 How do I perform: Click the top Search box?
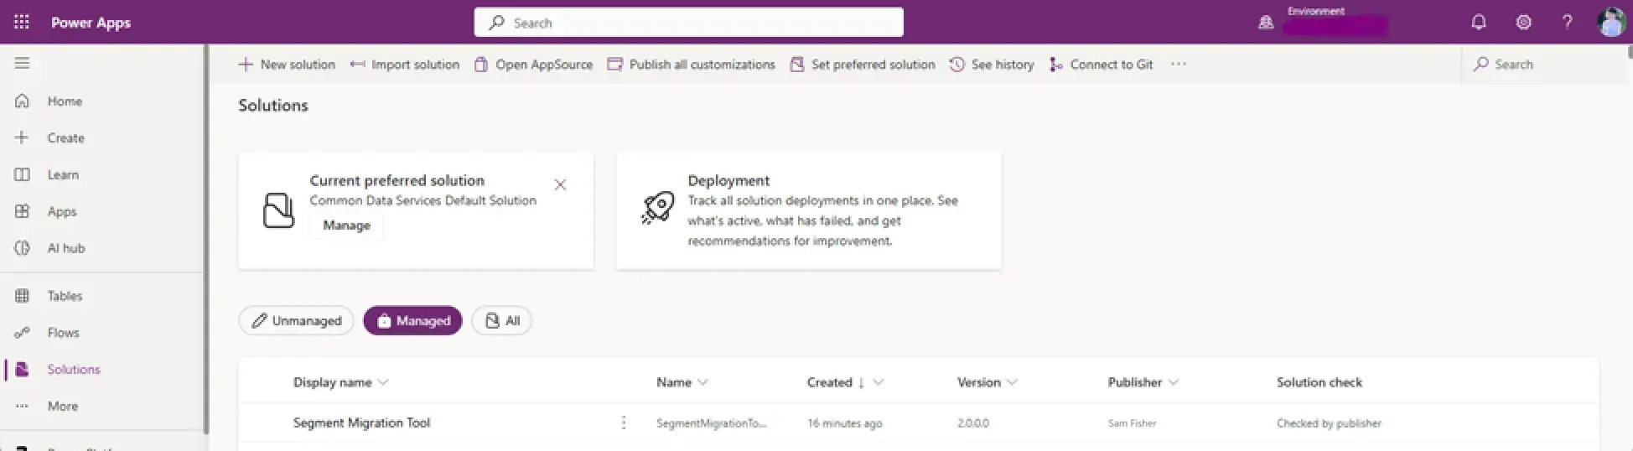(688, 23)
